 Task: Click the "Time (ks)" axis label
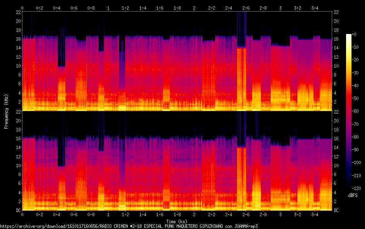(177, 221)
